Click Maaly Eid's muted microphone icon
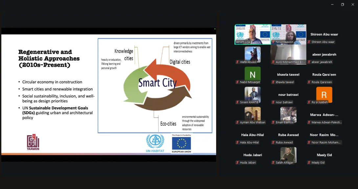Image resolution: width=358 pixels, height=189 pixels. pos(309,162)
